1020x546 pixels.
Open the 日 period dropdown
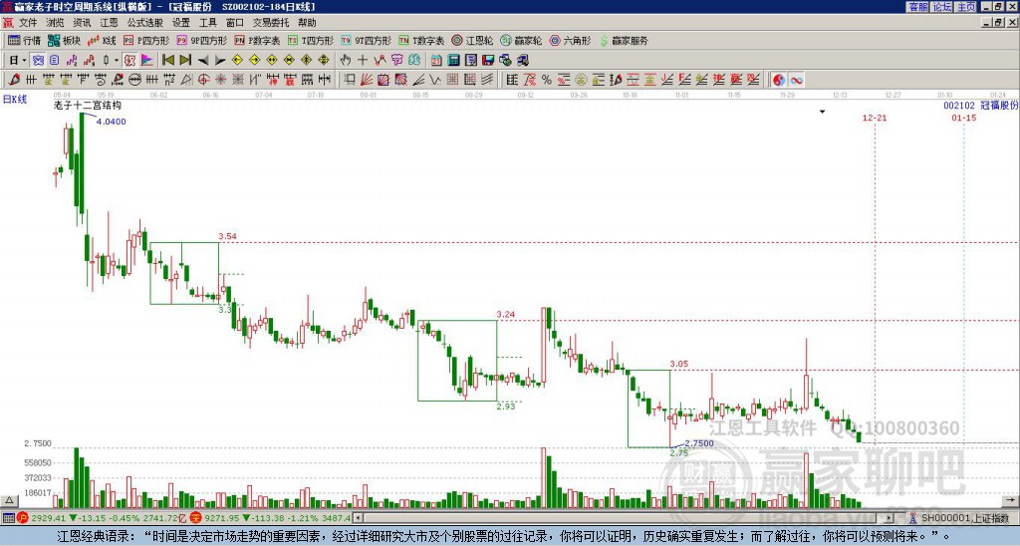pos(17,61)
